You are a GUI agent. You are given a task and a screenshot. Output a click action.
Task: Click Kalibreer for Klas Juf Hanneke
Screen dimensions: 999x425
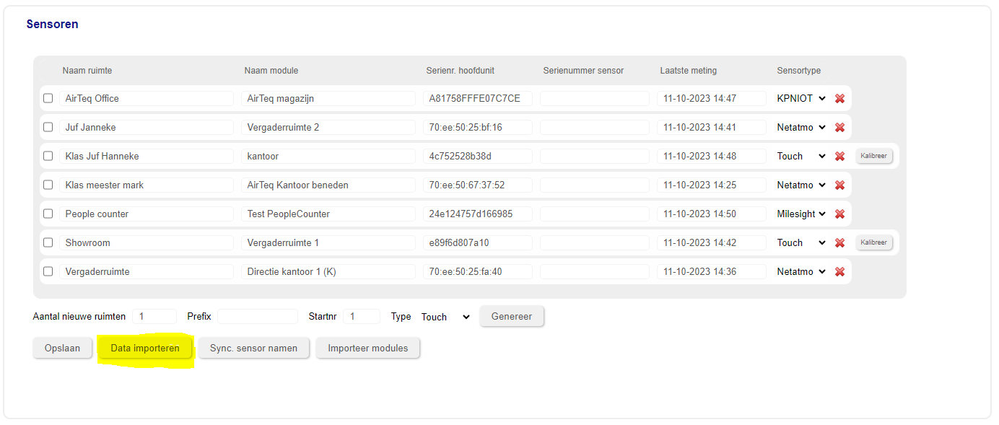coord(874,156)
